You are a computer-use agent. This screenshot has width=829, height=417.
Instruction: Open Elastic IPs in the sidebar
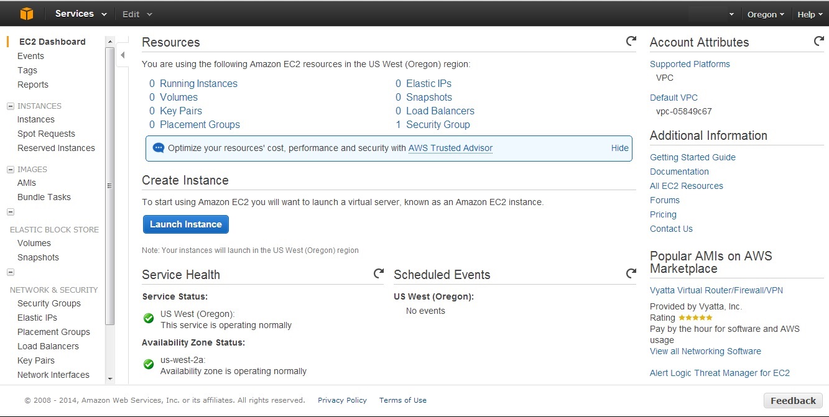click(37, 318)
